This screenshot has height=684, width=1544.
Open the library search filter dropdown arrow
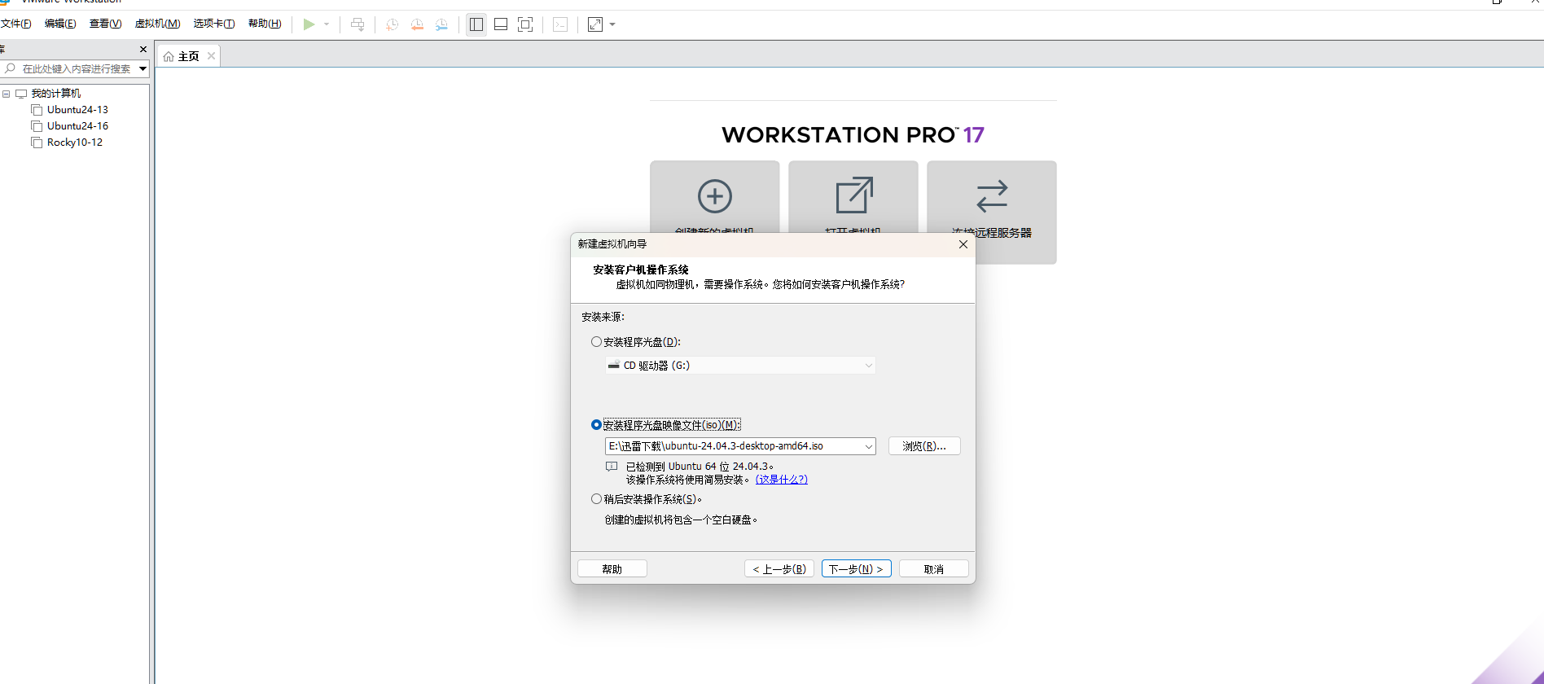[x=143, y=68]
